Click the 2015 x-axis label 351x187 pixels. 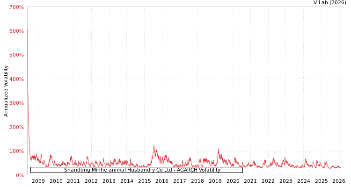[145, 181]
